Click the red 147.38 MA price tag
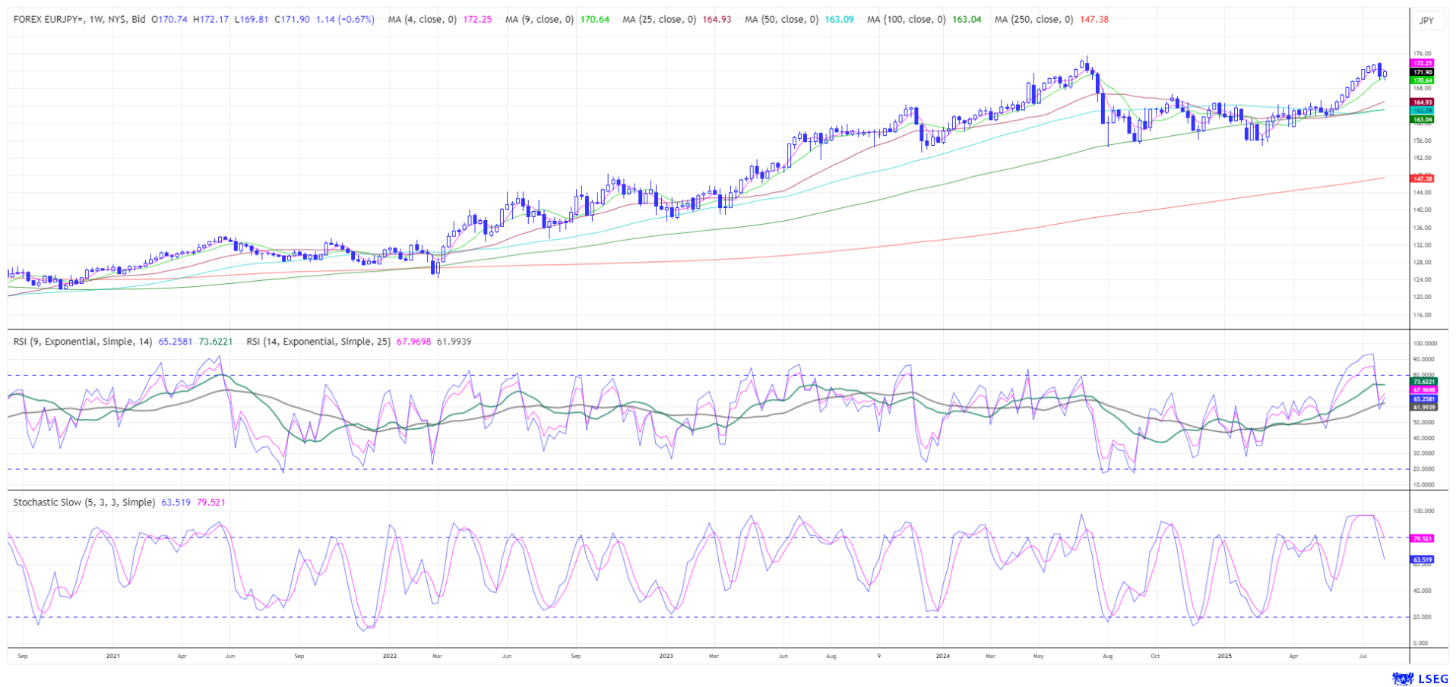 (1422, 178)
